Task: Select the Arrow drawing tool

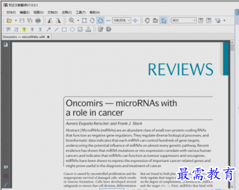Action: 48,29
